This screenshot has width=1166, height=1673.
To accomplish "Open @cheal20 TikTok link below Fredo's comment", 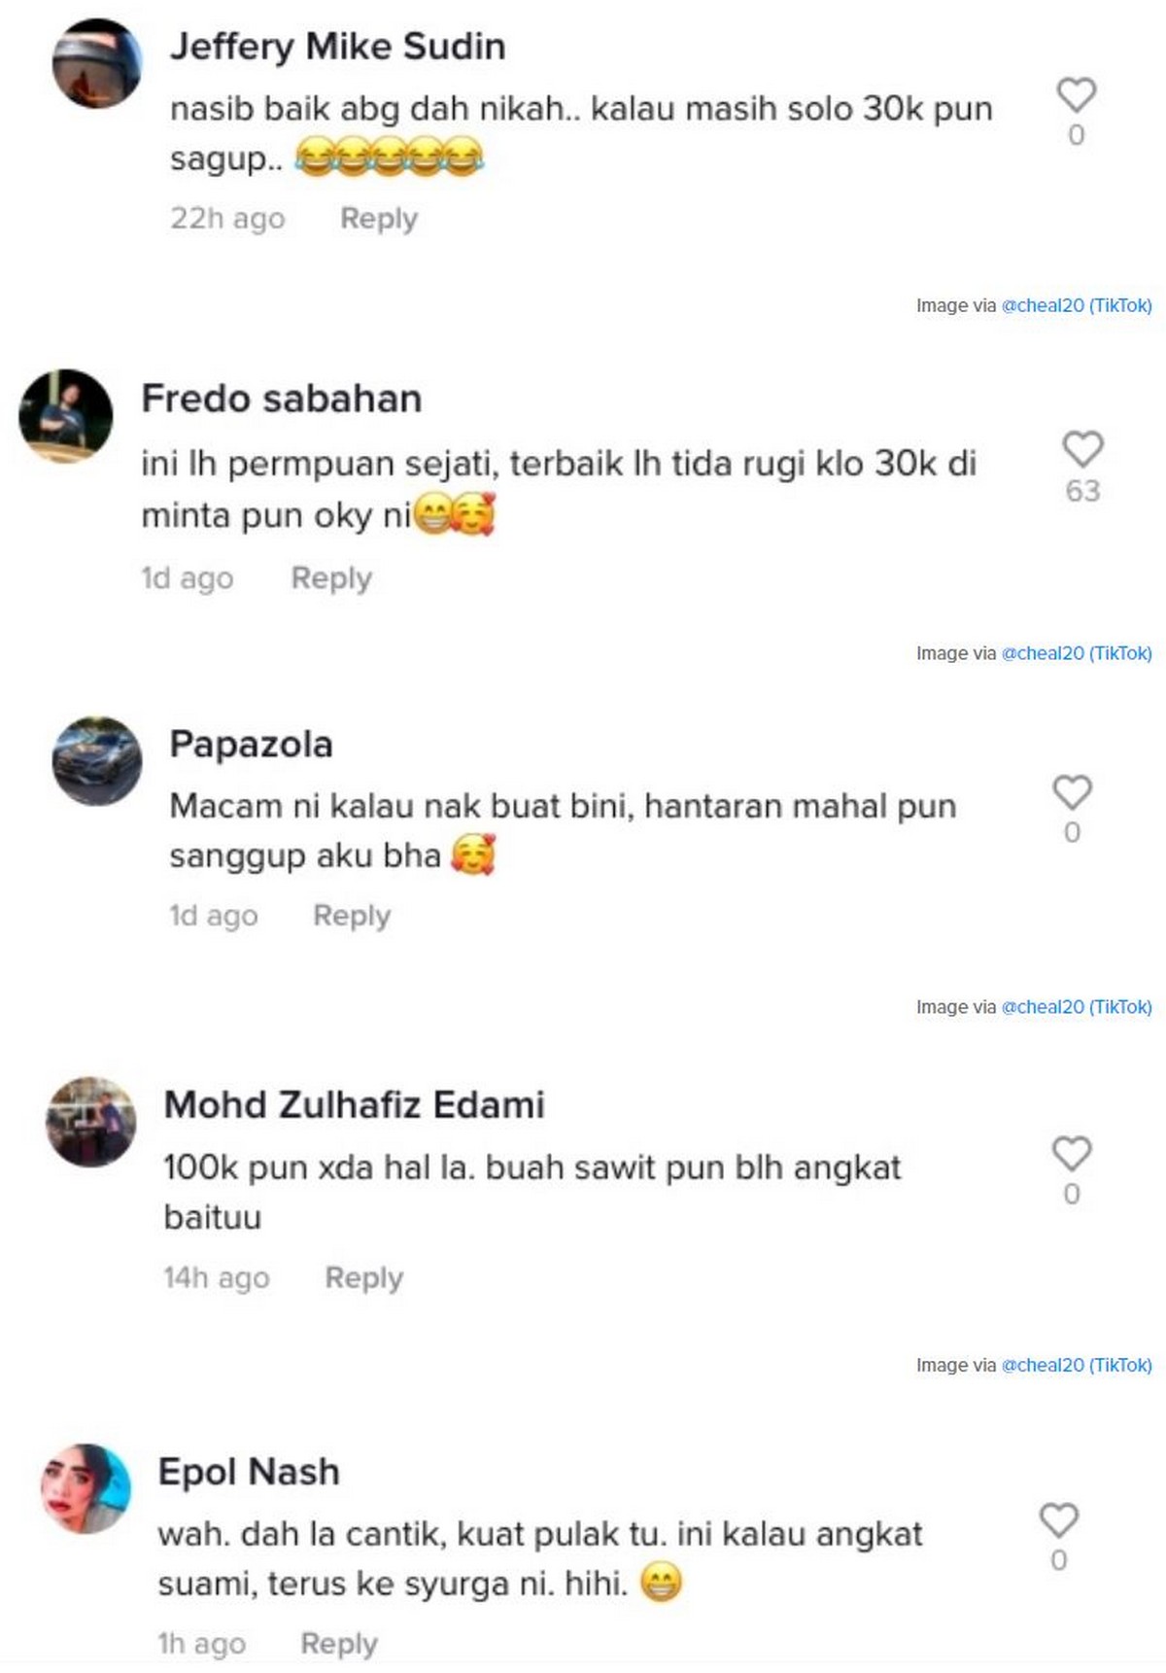I will point(1077,653).
